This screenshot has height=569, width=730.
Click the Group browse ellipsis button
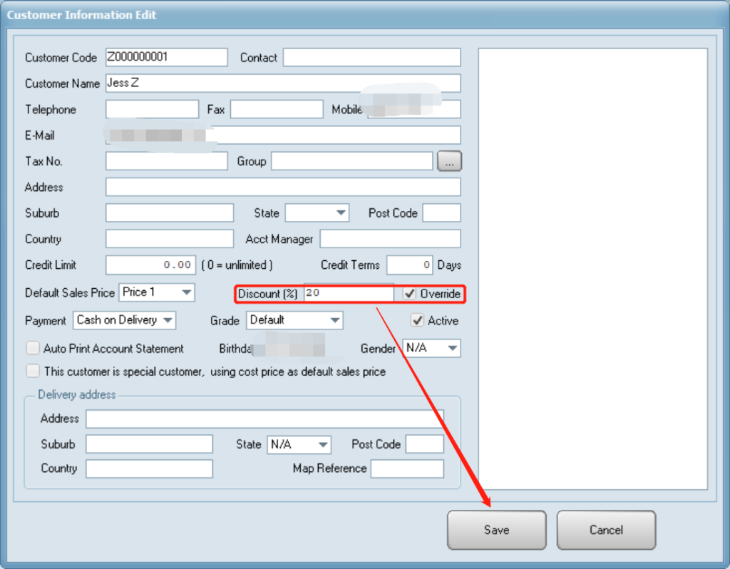449,161
